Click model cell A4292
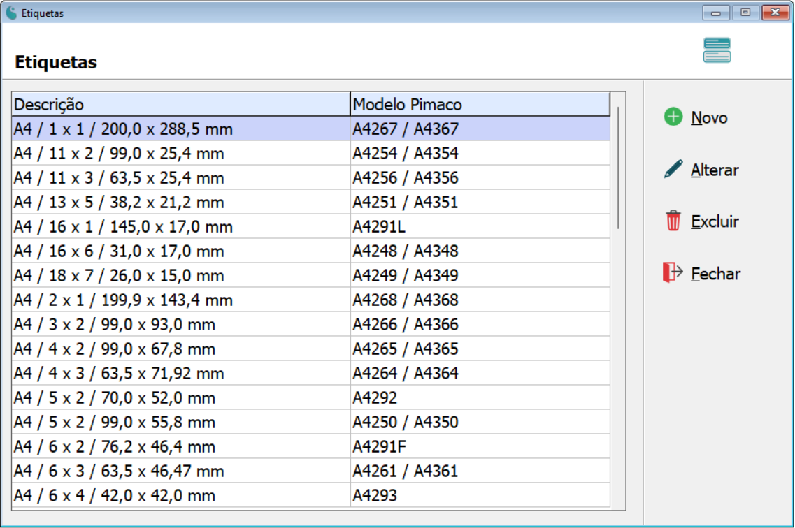Viewport: 795px width, 528px height. point(480,397)
